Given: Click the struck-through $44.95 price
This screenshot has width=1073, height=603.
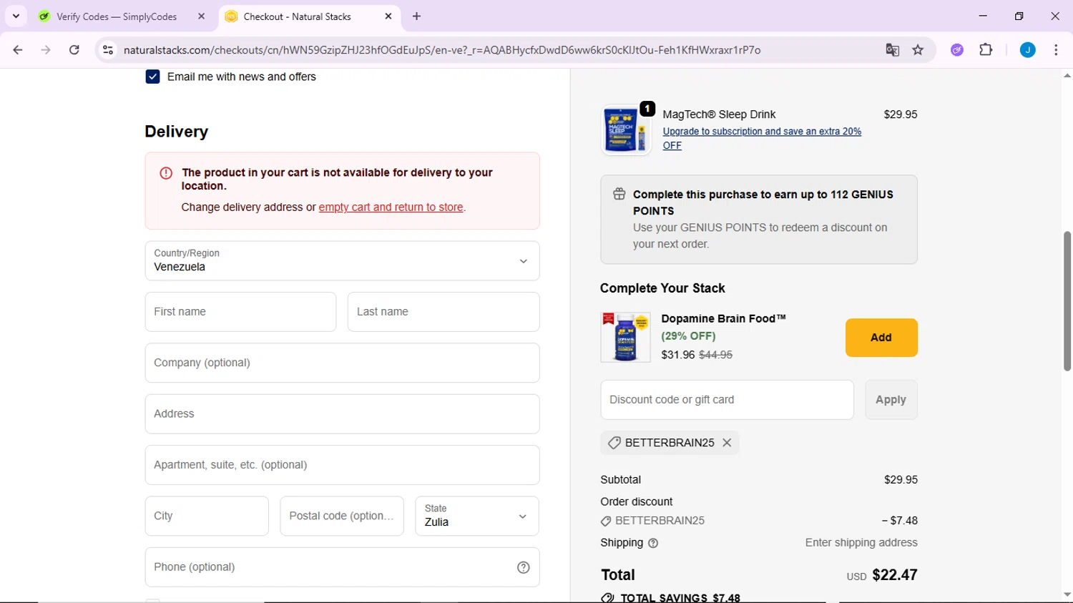Looking at the screenshot, I should pos(715,355).
